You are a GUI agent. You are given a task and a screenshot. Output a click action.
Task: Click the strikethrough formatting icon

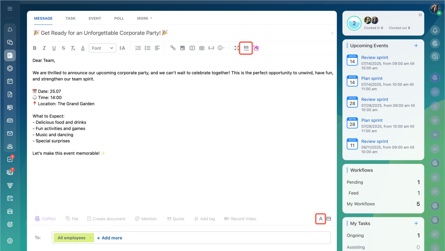click(63, 48)
